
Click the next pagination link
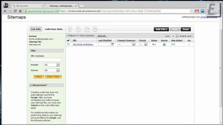click(190, 36)
